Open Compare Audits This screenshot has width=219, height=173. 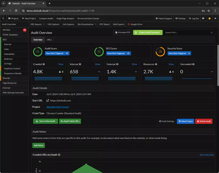(46, 18)
